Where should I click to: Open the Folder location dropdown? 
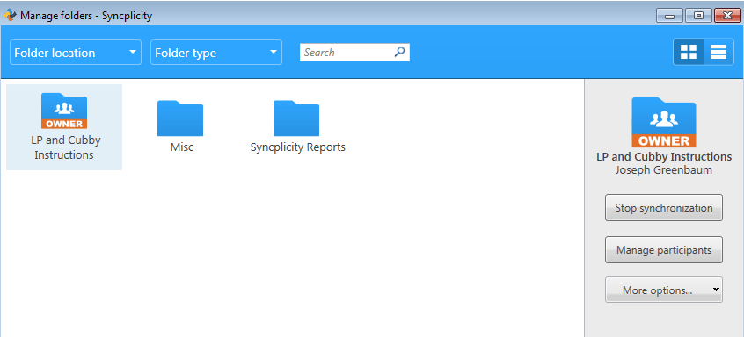point(76,53)
